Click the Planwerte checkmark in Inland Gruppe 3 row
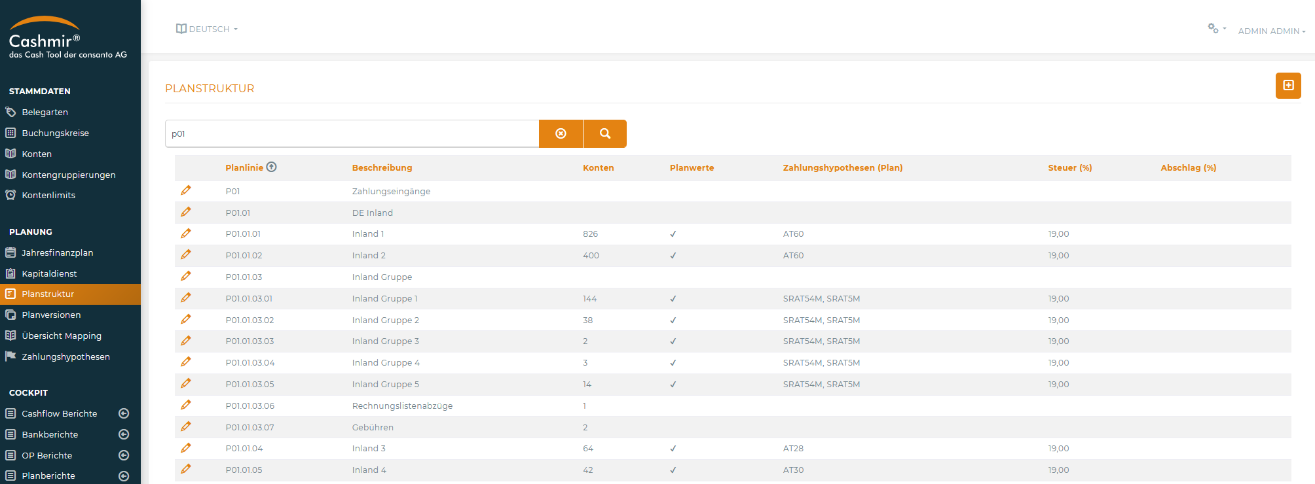1315x484 pixels. [673, 341]
